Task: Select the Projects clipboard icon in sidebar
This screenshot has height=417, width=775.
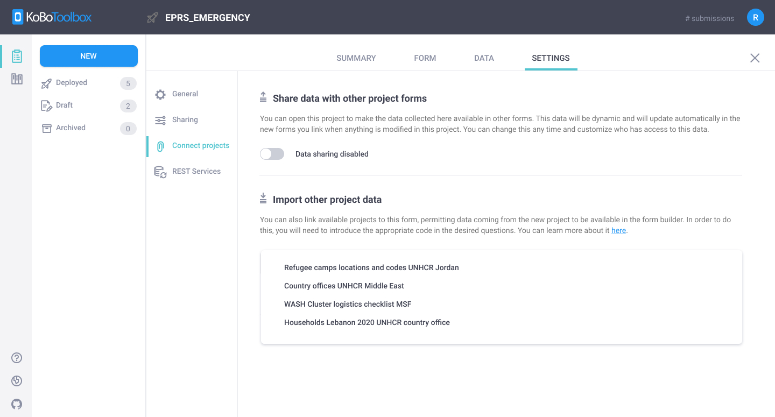Action: click(16, 55)
